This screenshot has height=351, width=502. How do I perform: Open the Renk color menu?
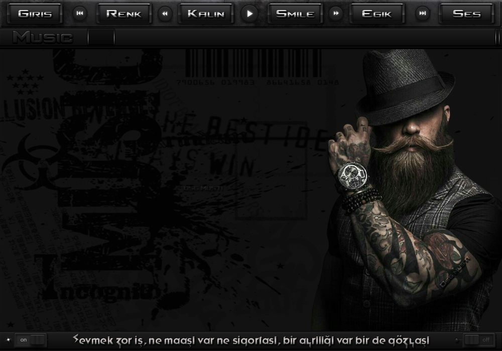[x=124, y=14]
